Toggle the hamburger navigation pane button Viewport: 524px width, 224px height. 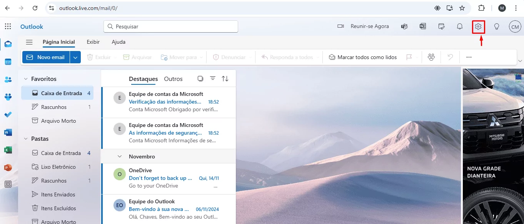[29, 42]
